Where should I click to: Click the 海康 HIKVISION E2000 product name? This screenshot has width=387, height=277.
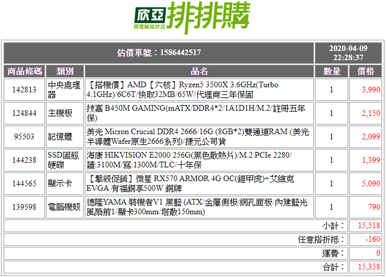click(189, 160)
